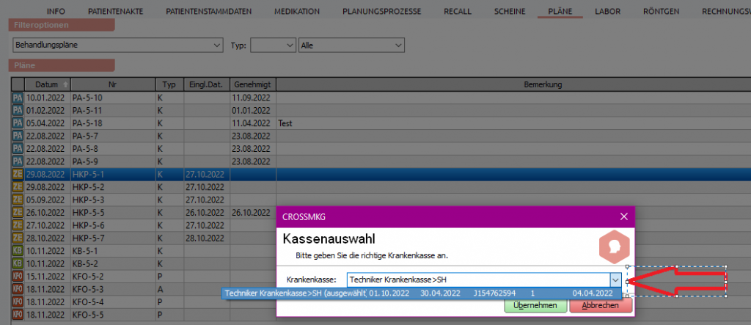Click the ZE icon of plan HKP-5-2

click(x=18, y=188)
